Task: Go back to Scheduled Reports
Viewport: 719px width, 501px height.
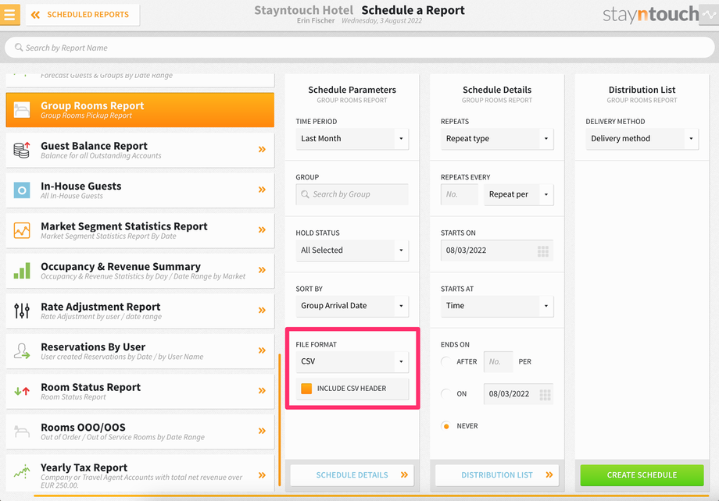Action: coord(83,15)
